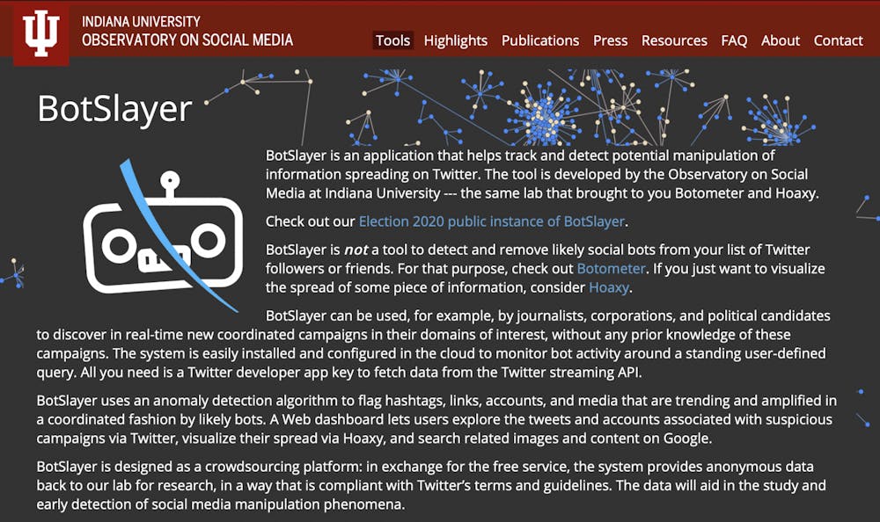Click the text "Check out our"
This screenshot has width=880, height=522.
click(x=311, y=221)
